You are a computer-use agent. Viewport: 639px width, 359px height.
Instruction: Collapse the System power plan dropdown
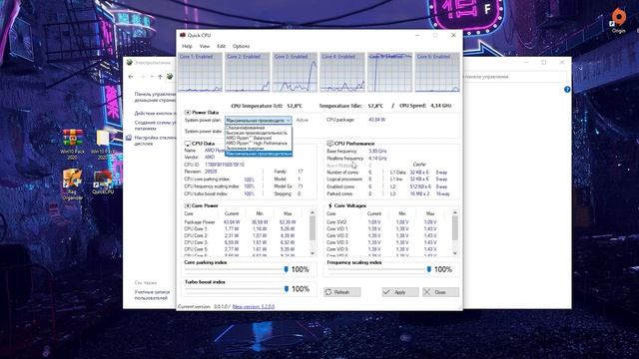click(x=288, y=120)
